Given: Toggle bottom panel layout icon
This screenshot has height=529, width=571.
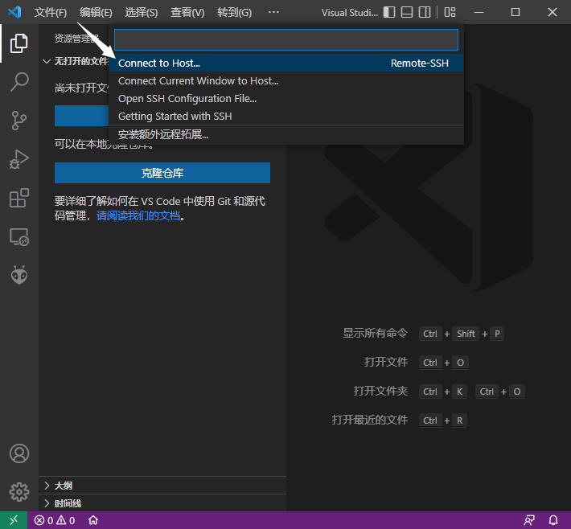Looking at the screenshot, I should 407,12.
